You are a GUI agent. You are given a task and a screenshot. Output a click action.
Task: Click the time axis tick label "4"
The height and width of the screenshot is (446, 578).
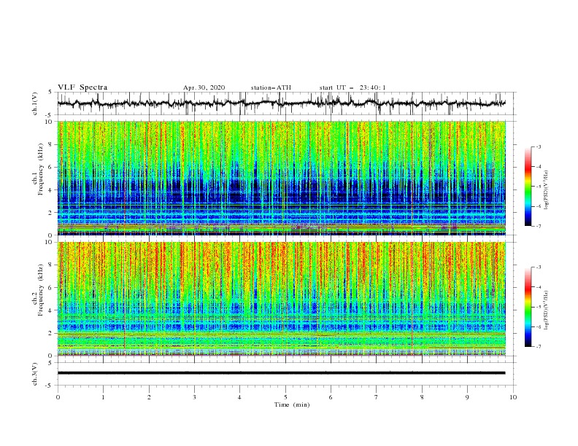(240, 397)
